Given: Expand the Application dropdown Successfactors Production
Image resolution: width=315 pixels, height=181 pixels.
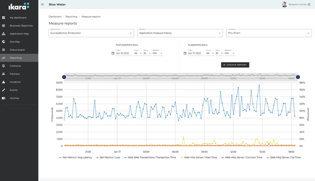Looking at the screenshot, I should 91,33.
